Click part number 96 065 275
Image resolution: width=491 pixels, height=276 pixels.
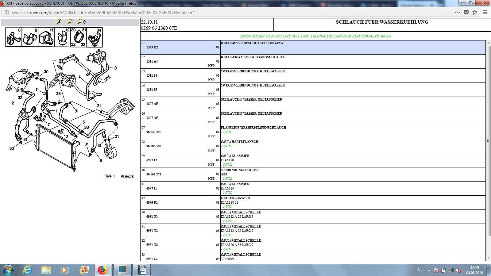(154, 174)
